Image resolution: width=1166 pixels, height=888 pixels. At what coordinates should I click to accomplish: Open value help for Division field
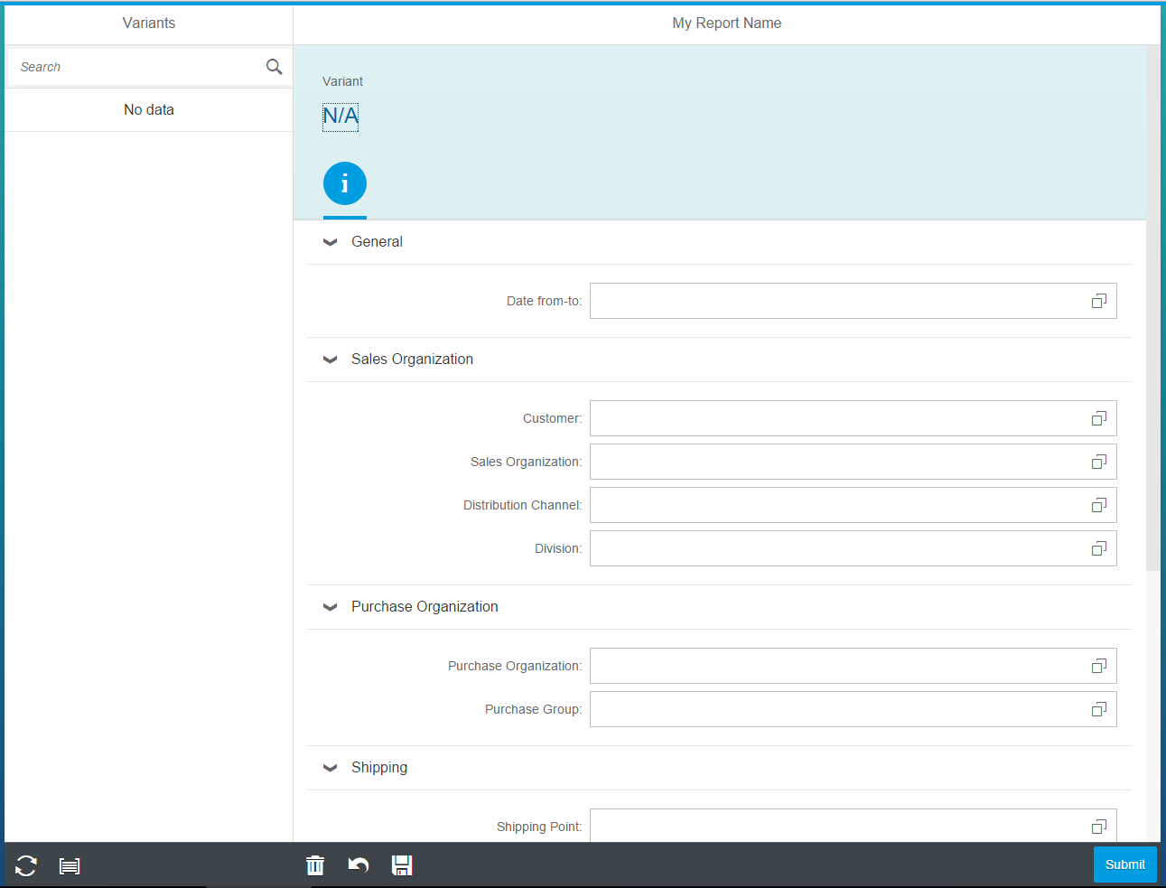1098,548
